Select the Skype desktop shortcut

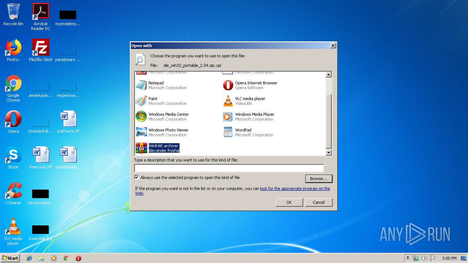pos(13,158)
